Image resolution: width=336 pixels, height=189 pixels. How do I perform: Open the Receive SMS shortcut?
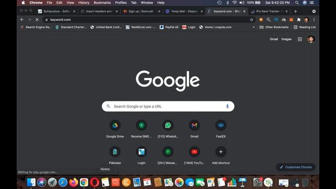(141, 129)
